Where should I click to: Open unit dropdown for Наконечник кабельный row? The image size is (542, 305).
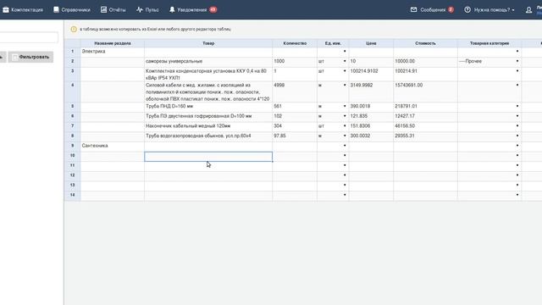345,126
